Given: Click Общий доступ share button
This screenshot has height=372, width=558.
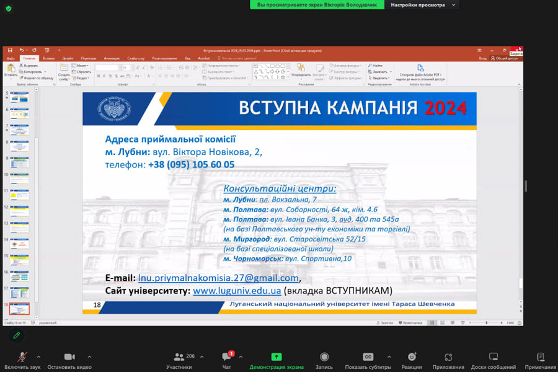Looking at the screenshot, I should tap(504, 58).
